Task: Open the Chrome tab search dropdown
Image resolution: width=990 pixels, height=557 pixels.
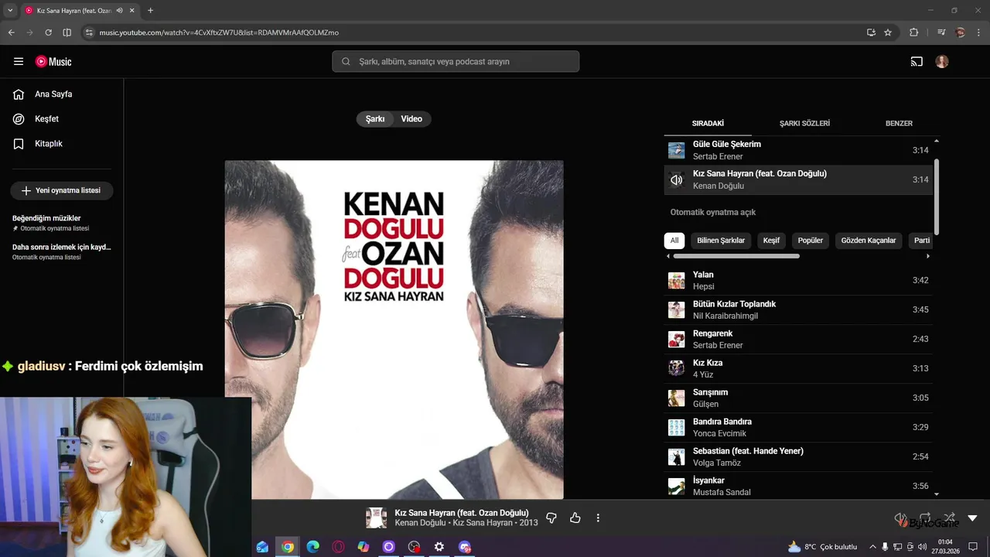Action: [10, 11]
